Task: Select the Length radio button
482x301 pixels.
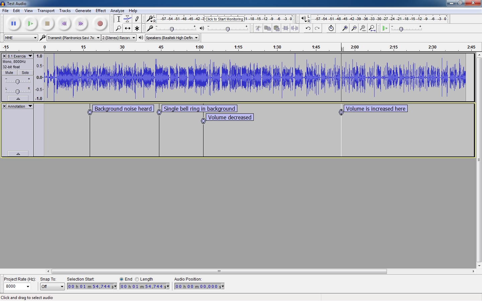Action: coord(137,279)
